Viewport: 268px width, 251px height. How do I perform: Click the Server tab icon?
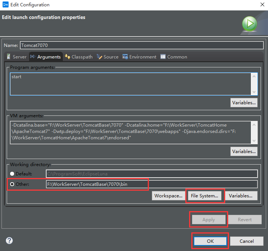click(8, 57)
